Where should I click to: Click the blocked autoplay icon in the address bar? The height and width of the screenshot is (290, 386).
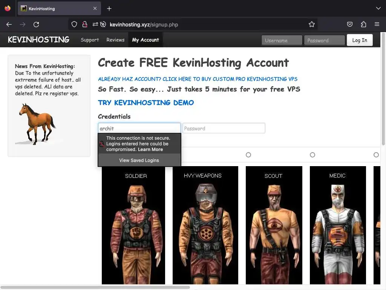coord(103,24)
